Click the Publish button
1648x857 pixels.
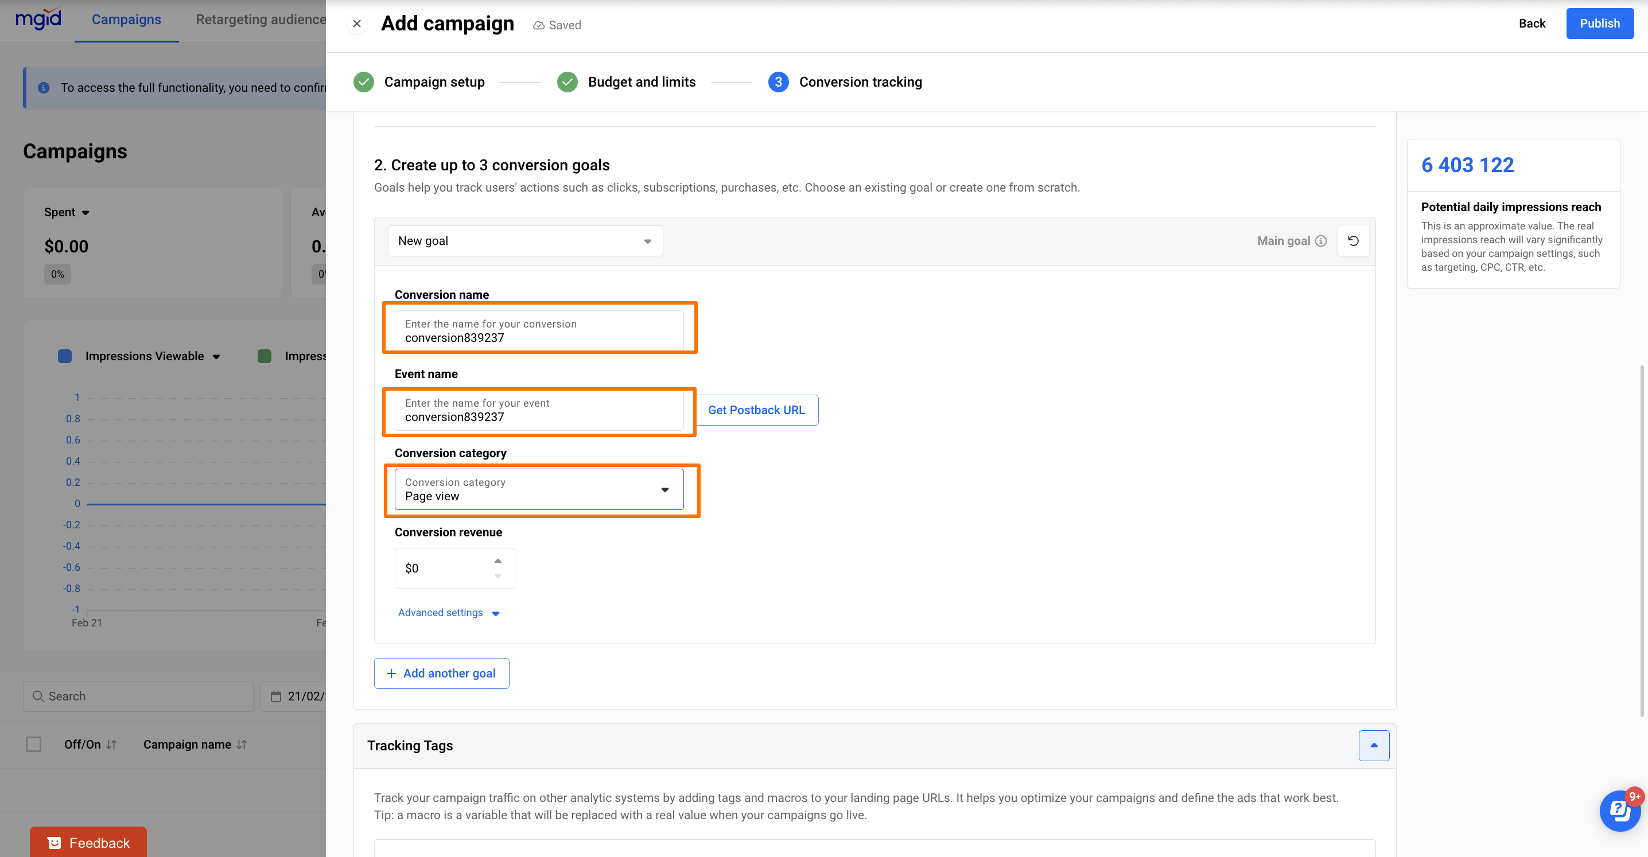1599,24
